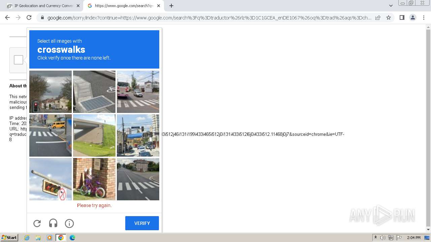Open Action Center flag icon
This screenshot has width=431, height=242.
[399, 238]
